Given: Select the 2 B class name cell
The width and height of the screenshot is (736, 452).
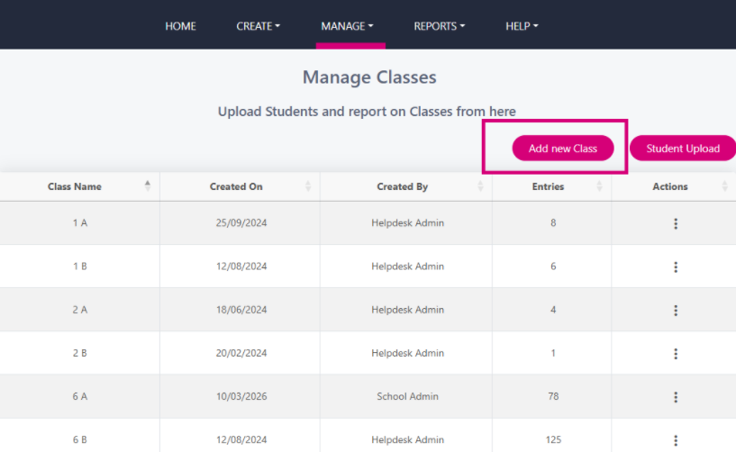Looking at the screenshot, I should (80, 353).
